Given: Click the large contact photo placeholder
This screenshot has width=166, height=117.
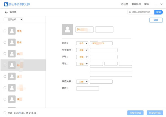Looking at the screenshot, I should coord(68,29).
